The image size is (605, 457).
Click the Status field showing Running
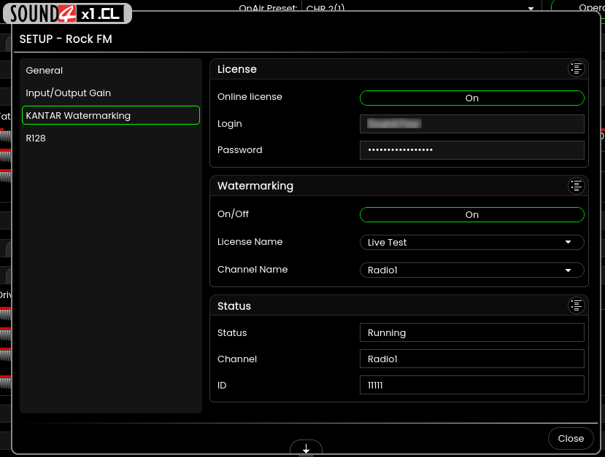coord(472,332)
